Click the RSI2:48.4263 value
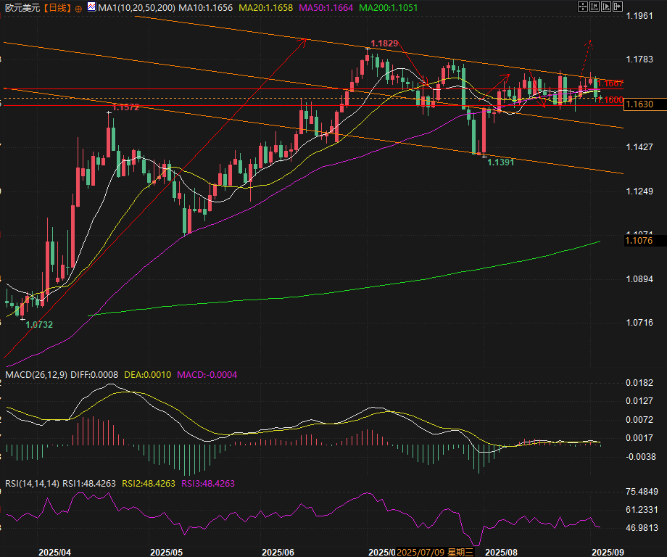 (149, 484)
